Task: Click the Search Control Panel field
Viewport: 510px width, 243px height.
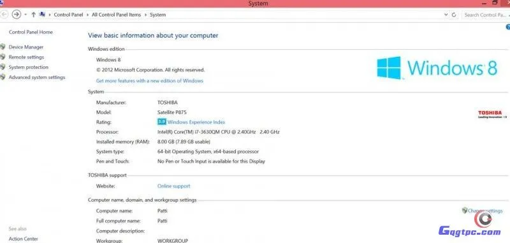Action: point(486,15)
